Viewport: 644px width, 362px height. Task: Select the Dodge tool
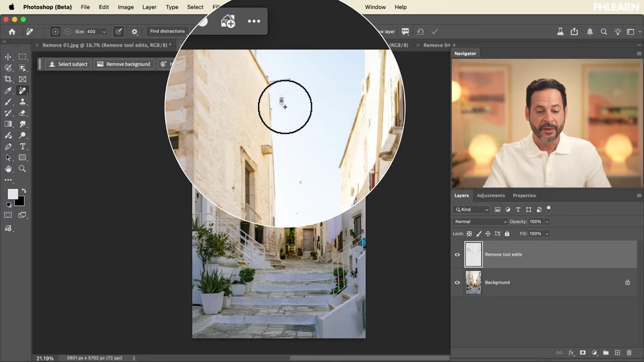pos(23,135)
